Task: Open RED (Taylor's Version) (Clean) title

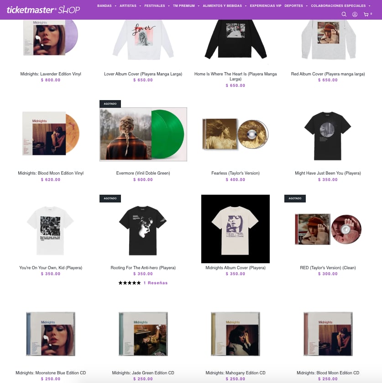Action: (x=328, y=268)
